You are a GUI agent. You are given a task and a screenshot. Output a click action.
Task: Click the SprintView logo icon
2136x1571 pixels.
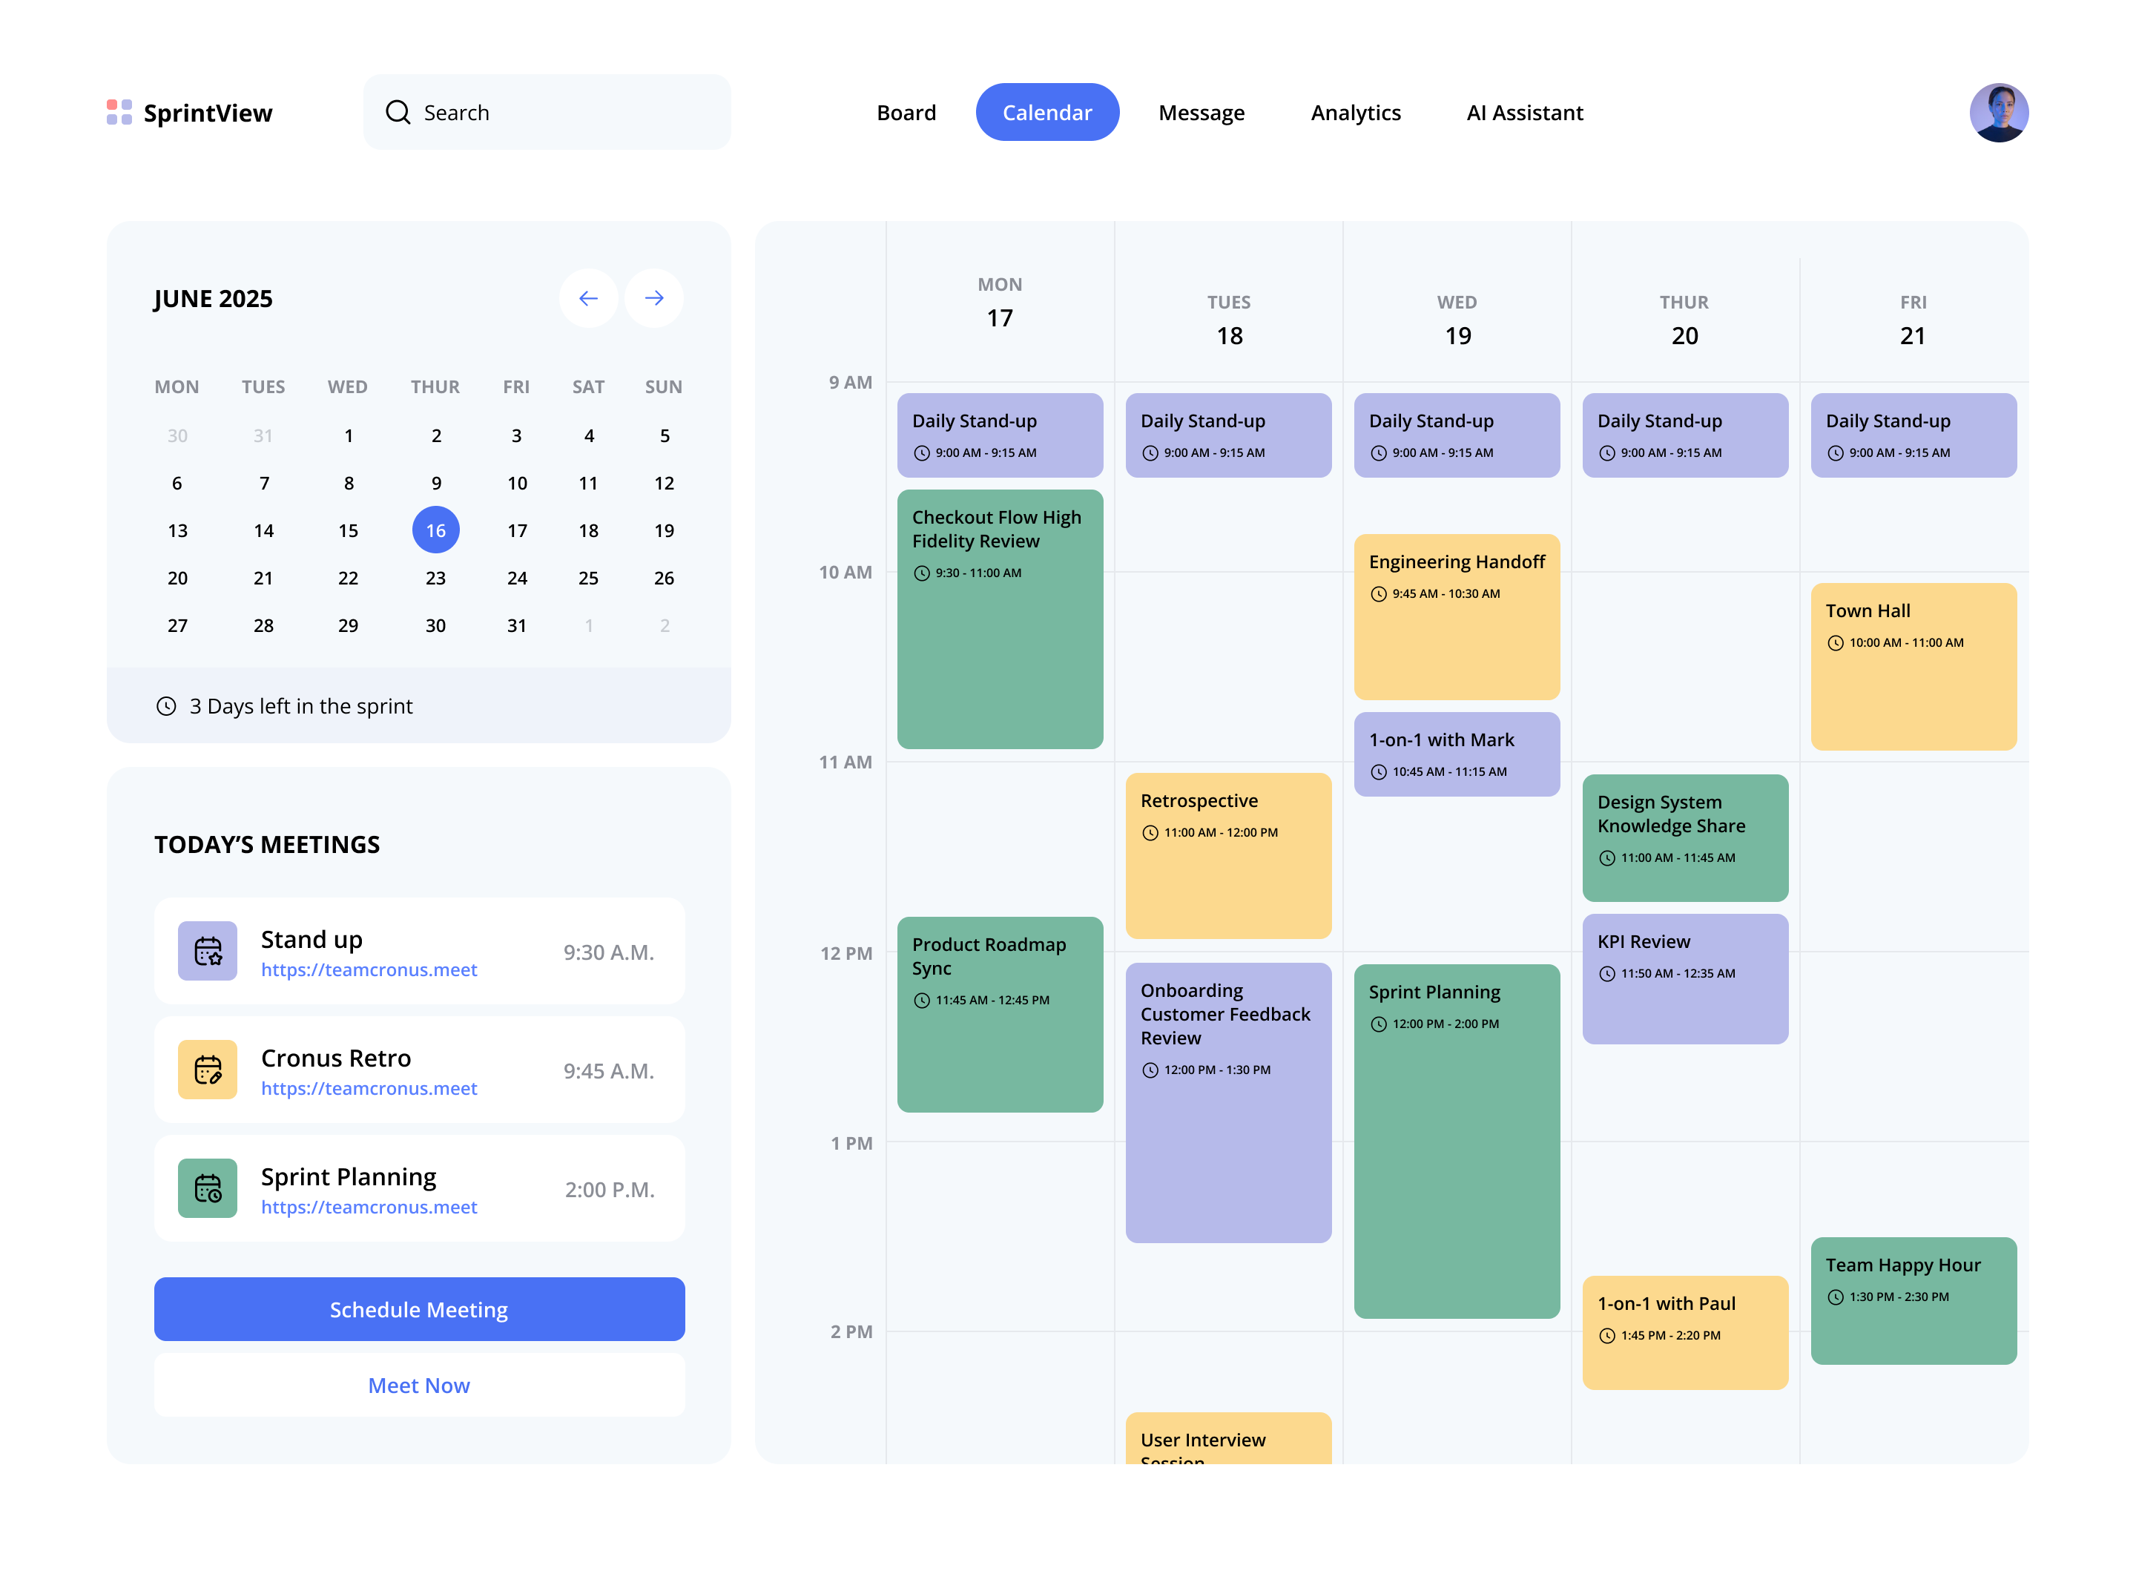pyautogui.click(x=118, y=112)
